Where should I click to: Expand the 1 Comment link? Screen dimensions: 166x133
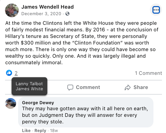148,73
